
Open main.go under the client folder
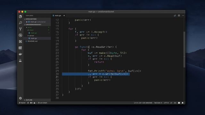pos(34,33)
